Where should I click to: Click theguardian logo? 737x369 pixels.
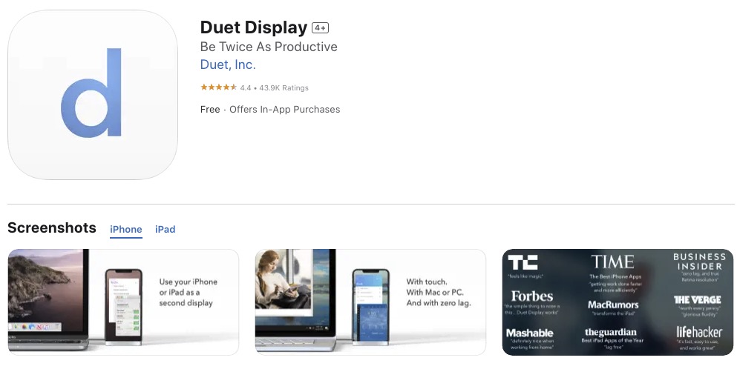(610, 333)
